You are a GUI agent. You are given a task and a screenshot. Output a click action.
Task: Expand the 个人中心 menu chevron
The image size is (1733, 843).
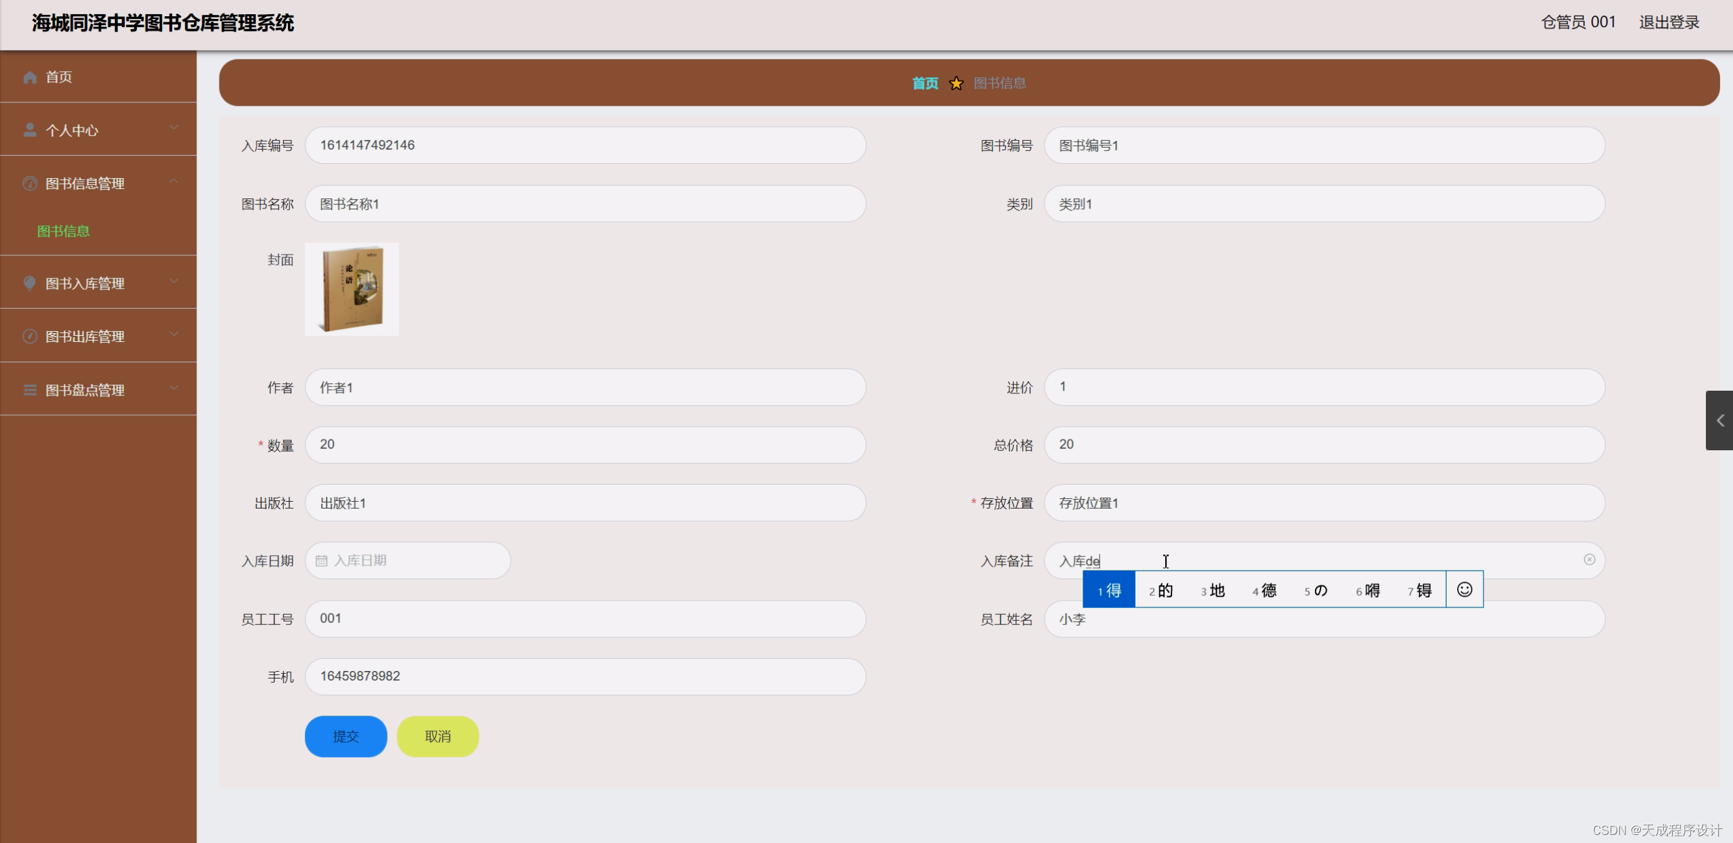coord(174,127)
